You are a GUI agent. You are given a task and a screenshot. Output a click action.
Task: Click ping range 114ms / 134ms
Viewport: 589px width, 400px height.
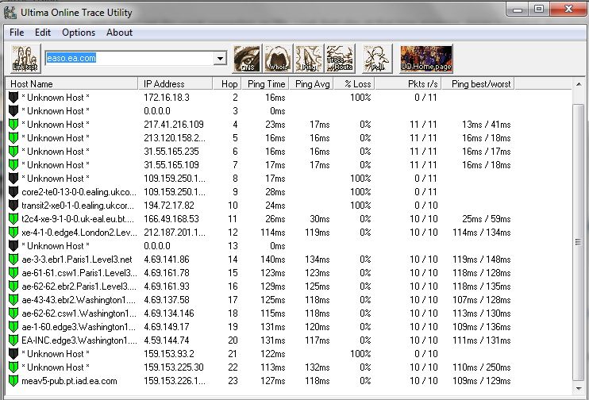pyautogui.click(x=482, y=233)
